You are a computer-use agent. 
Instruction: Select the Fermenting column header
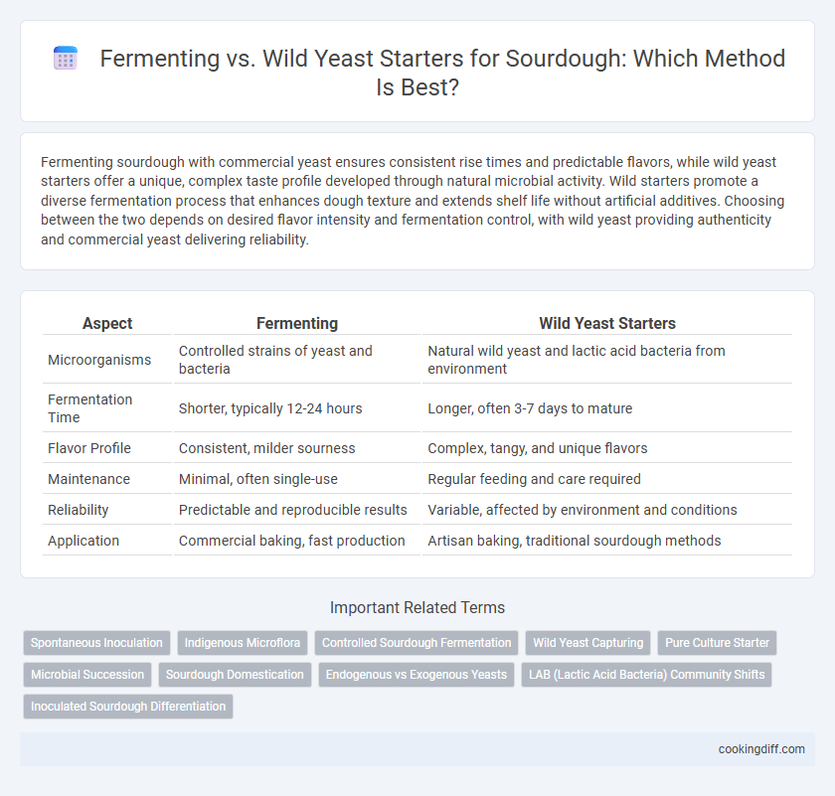[x=297, y=323]
